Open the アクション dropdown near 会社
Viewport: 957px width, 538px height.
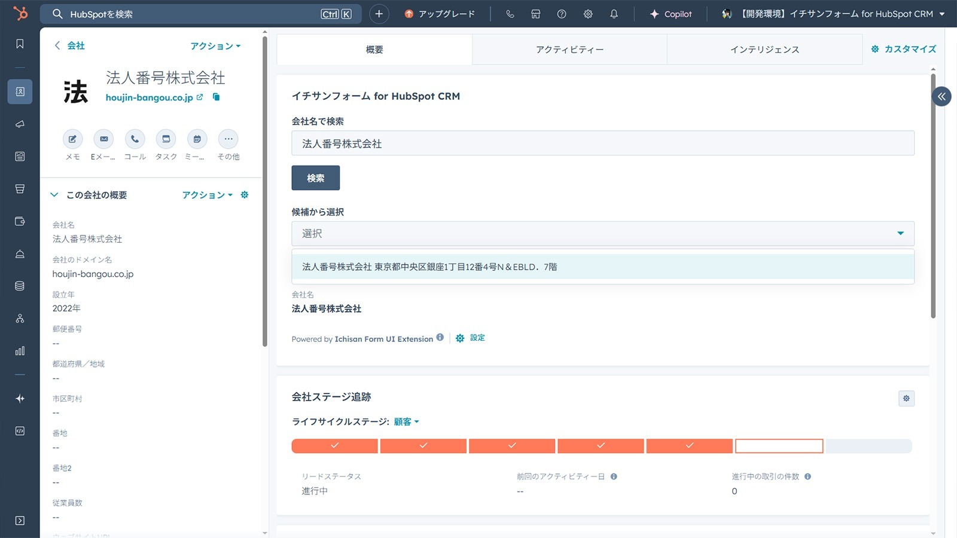(x=215, y=45)
